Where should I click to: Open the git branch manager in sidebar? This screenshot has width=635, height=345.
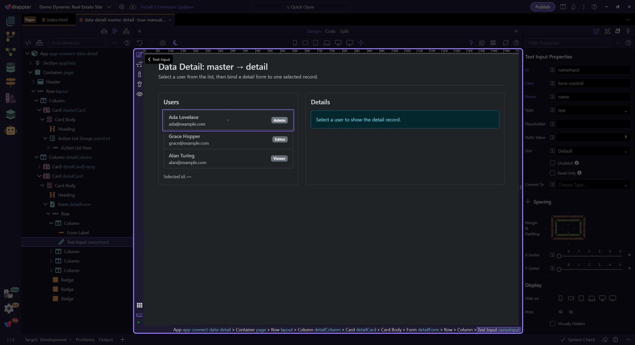[x=11, y=36]
